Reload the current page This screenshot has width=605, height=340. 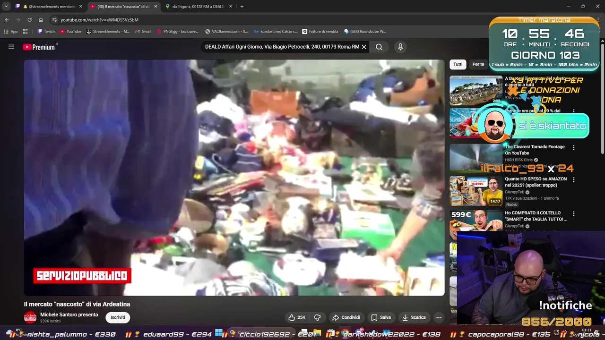(29, 20)
